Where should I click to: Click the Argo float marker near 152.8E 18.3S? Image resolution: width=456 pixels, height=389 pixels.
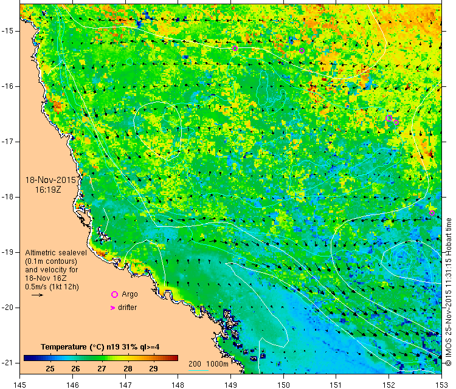[432, 213]
